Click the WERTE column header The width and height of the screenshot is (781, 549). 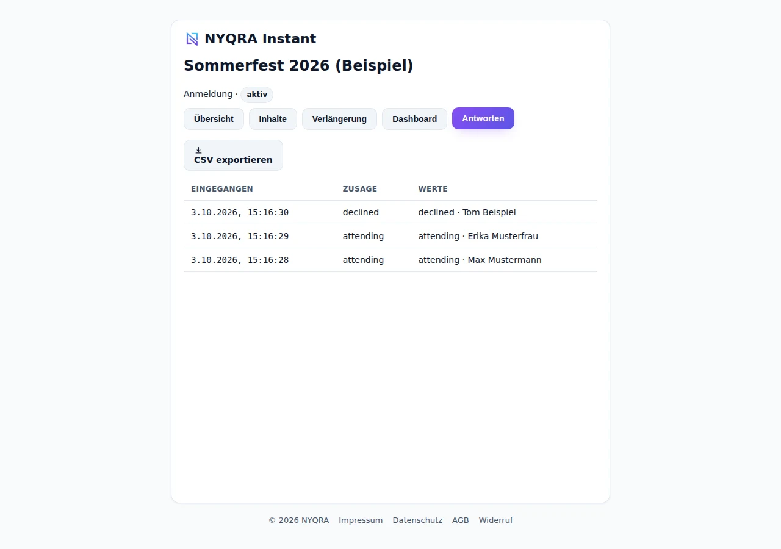433,189
